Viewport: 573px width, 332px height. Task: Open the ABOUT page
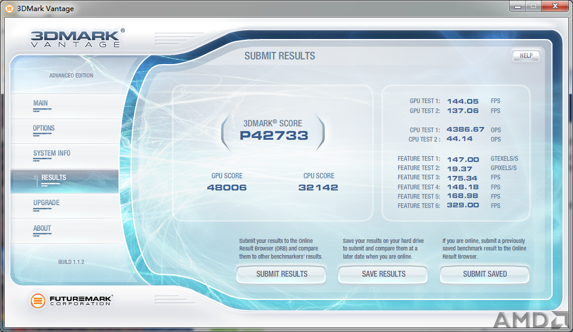(64, 231)
